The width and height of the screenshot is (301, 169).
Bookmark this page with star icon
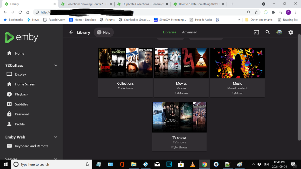click(256, 12)
